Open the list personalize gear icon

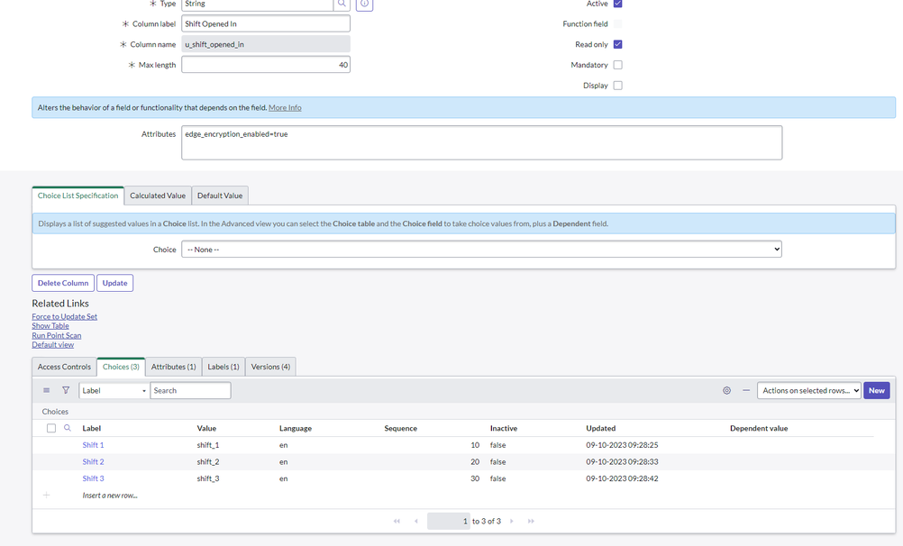pyautogui.click(x=726, y=390)
